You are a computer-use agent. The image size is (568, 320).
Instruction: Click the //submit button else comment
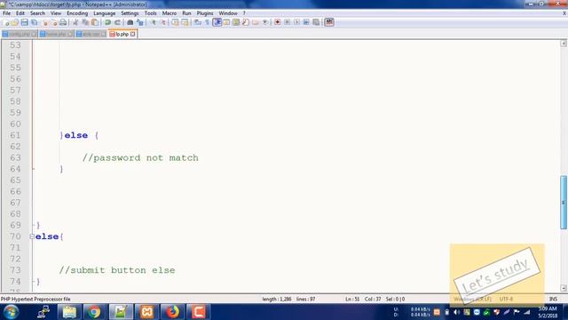tap(117, 270)
